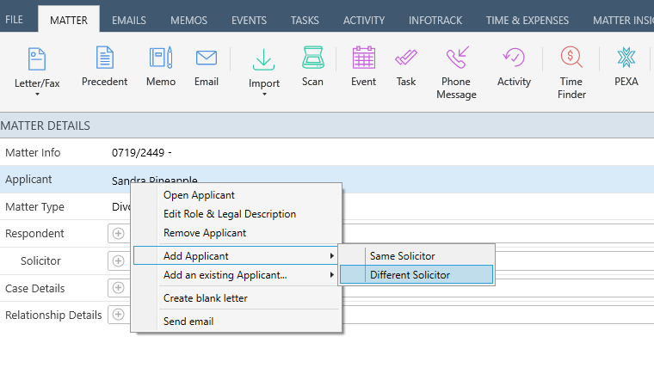654x386 pixels.
Task: Choose Remove Applicant
Action: click(236, 233)
